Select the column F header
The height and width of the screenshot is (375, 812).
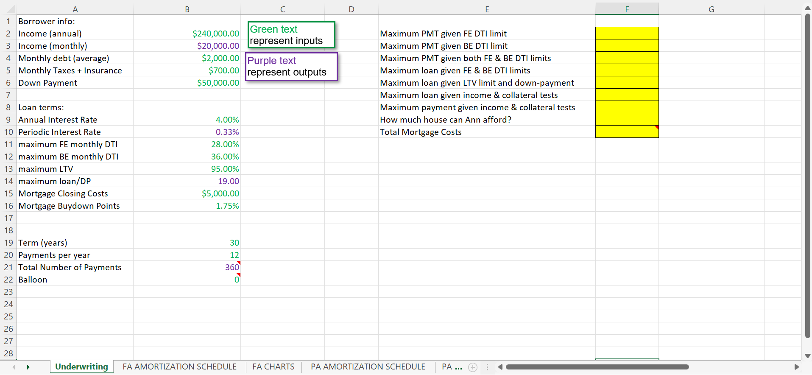tap(627, 9)
